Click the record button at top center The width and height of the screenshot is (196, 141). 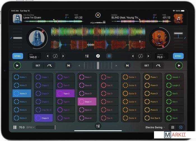click(98, 15)
